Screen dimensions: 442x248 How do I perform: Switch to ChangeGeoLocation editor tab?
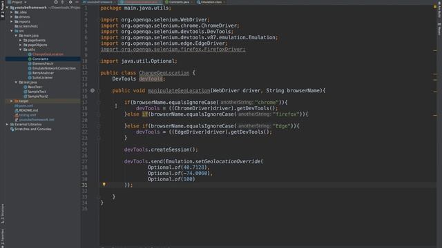click(140, 2)
